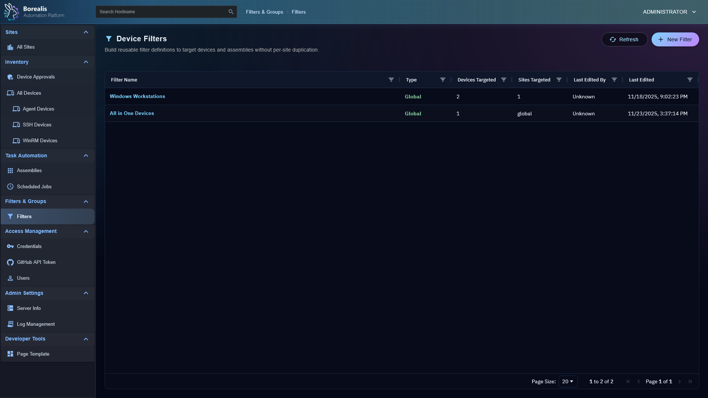Click the search magnifier icon

231,12
